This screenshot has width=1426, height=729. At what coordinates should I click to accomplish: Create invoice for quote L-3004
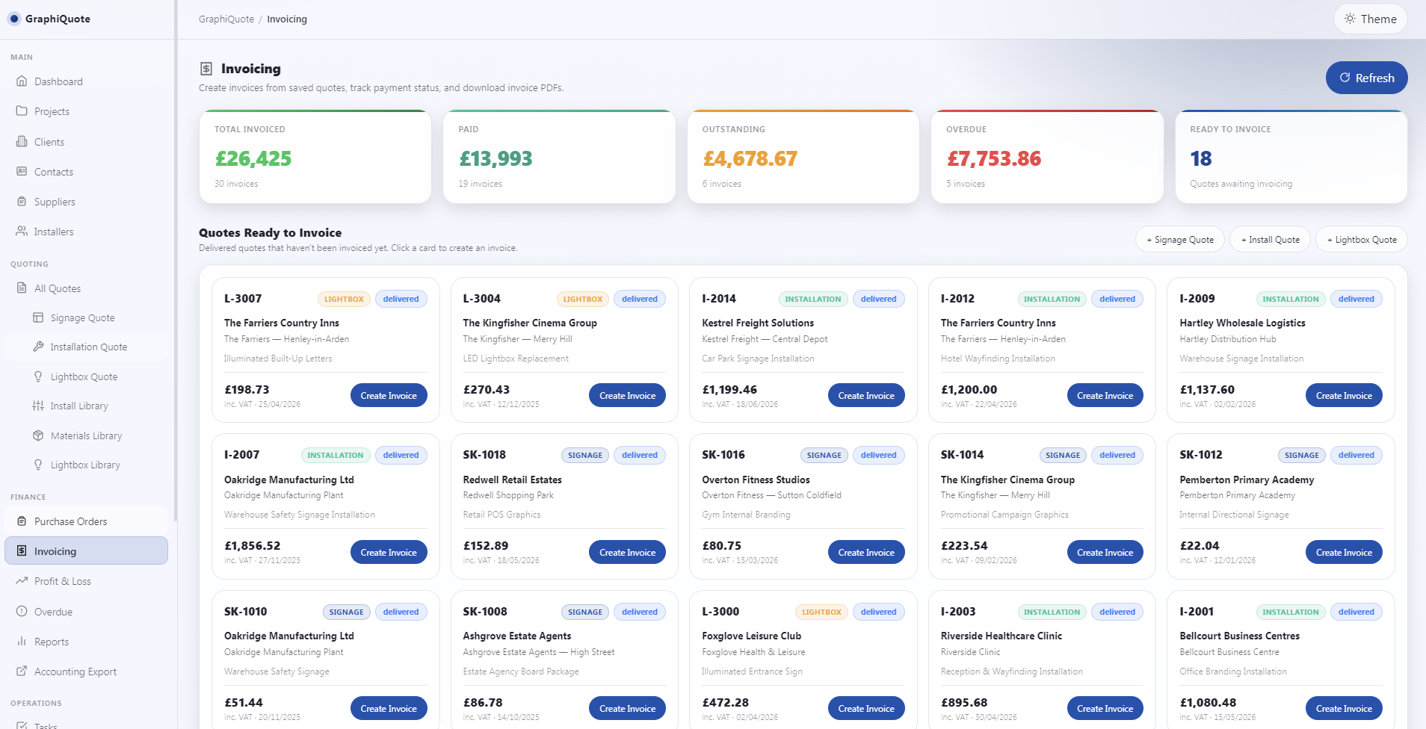[x=627, y=396]
